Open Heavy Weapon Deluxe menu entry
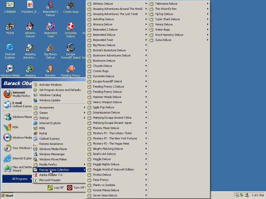Viewport: 266px width, 199px height. point(117,102)
